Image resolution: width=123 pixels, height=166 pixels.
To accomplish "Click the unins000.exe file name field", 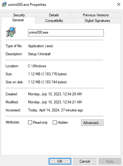I will point(66,33).
